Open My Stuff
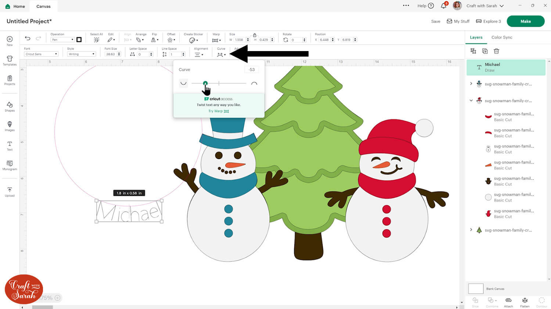The image size is (551, 309). (458, 21)
